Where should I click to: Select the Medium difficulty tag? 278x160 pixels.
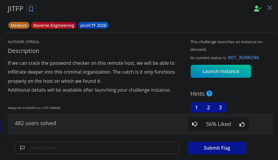[x=19, y=25]
